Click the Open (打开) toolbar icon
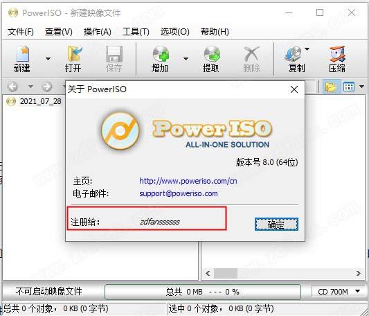Screen dimensions: 369x316 (74, 54)
